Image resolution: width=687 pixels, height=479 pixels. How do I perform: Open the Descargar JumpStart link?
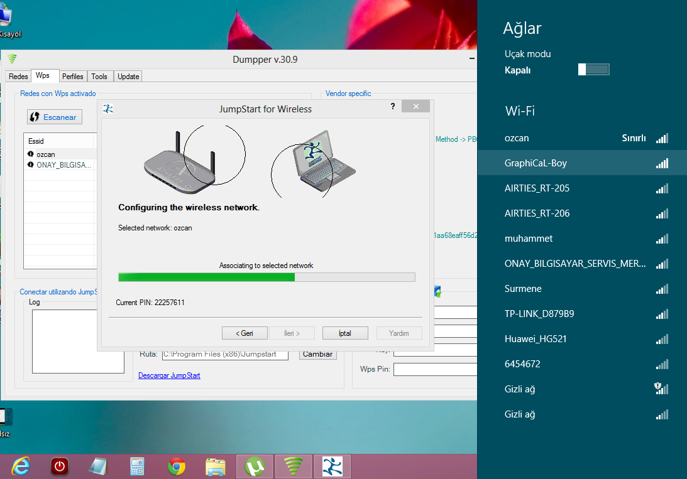click(x=169, y=375)
